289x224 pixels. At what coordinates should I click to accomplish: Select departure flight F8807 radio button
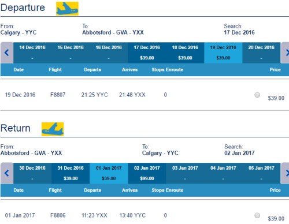(x=257, y=95)
